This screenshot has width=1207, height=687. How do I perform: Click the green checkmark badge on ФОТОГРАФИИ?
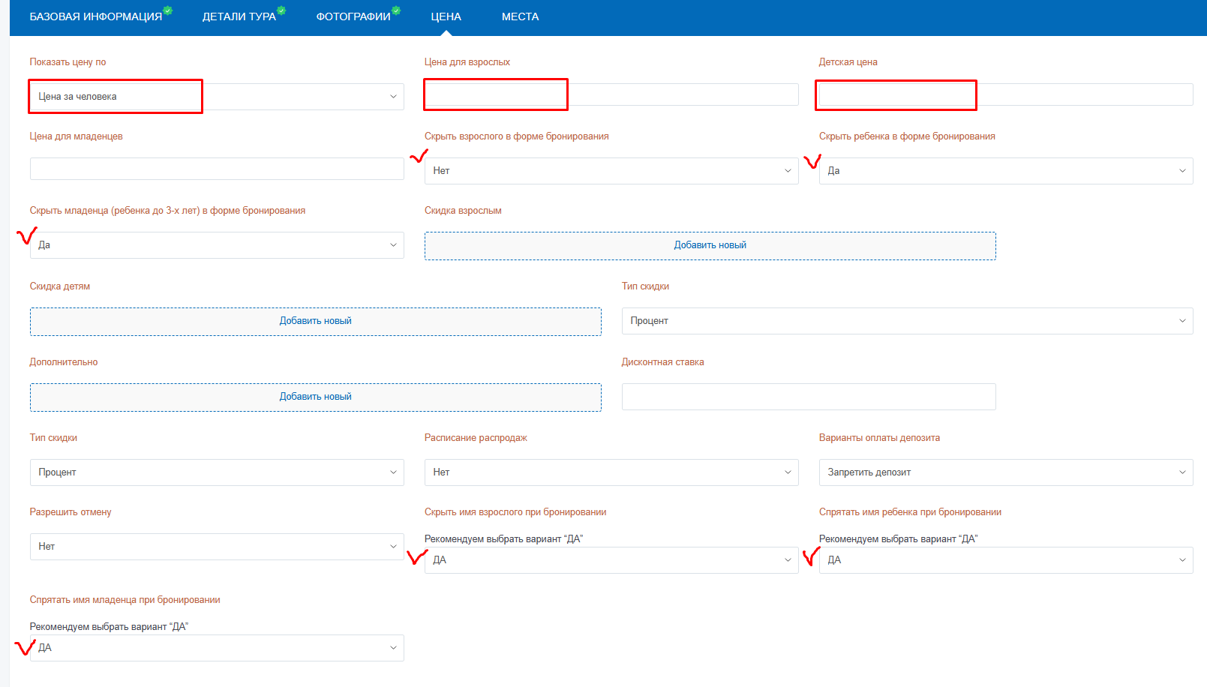[396, 10]
